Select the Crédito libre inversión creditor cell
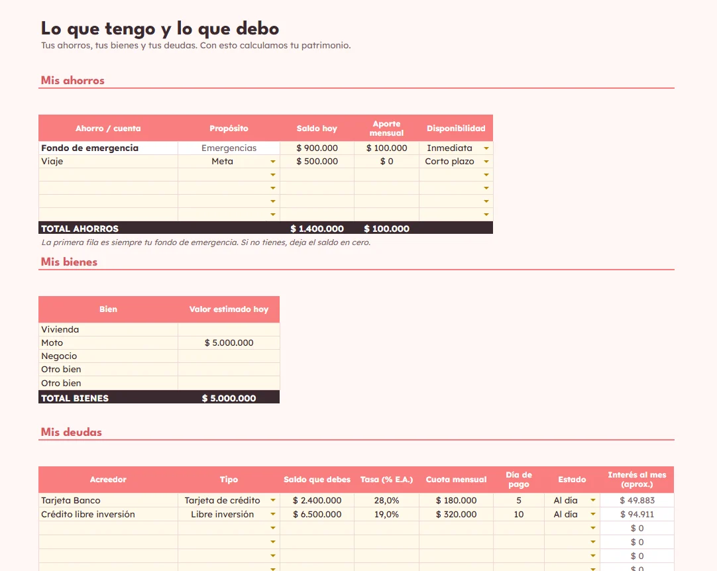The height and width of the screenshot is (571, 717). click(x=109, y=514)
